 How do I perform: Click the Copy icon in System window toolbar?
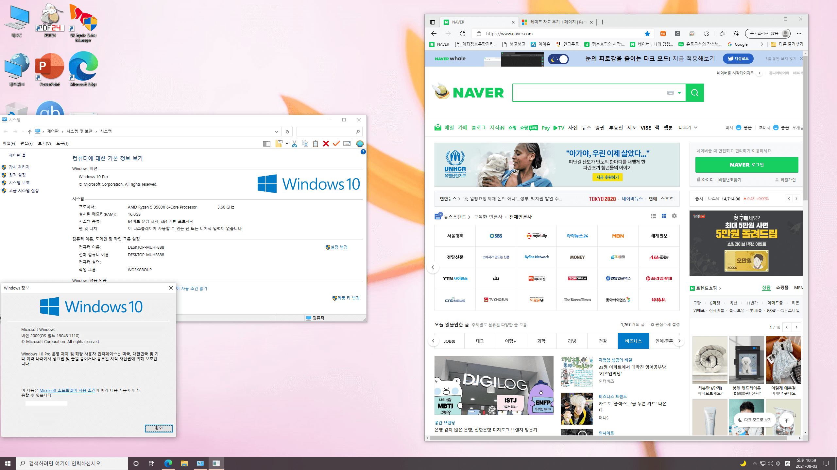click(x=305, y=144)
